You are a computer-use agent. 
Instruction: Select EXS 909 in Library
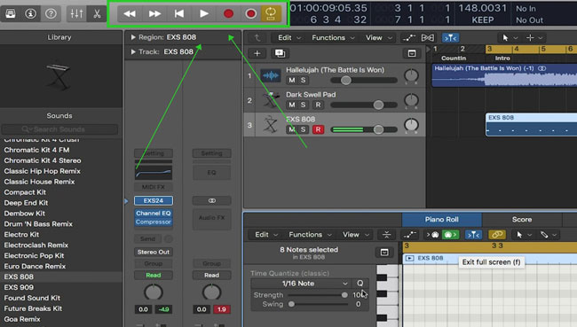pyautogui.click(x=19, y=287)
